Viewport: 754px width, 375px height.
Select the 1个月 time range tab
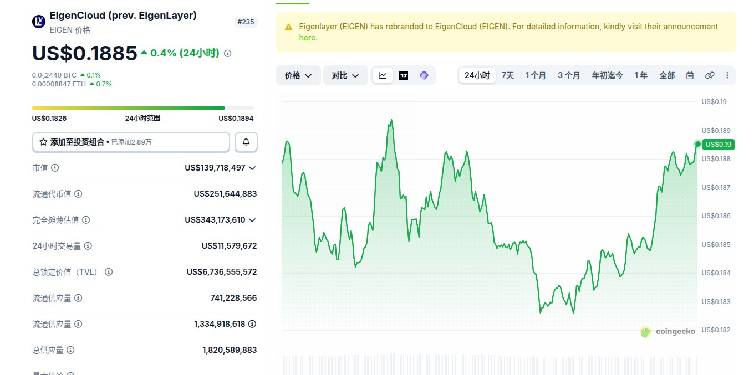536,75
